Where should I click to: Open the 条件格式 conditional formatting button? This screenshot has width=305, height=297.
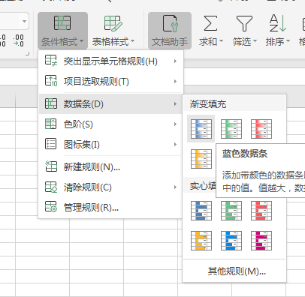[62, 31]
